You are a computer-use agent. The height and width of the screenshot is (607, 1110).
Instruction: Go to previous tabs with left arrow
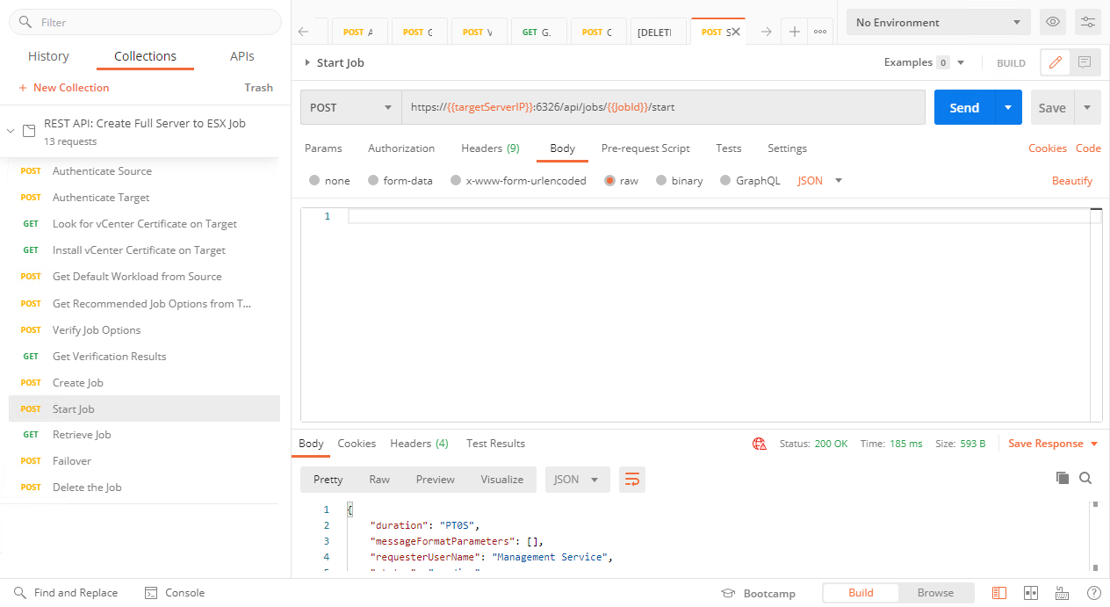(x=304, y=32)
